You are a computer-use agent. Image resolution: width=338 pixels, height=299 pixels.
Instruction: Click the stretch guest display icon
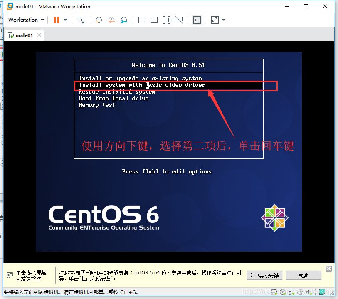coord(215,20)
